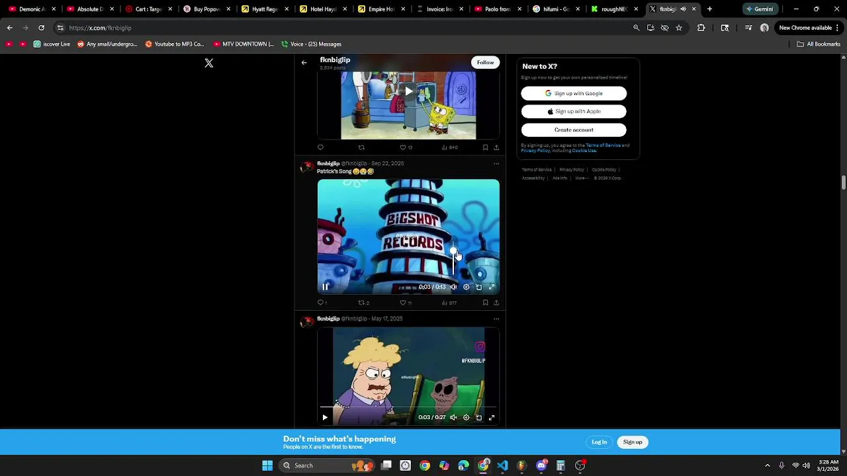Screen dimensions: 847x476
Task: Open more options on May 17, 2025 post
Action: (x=496, y=319)
